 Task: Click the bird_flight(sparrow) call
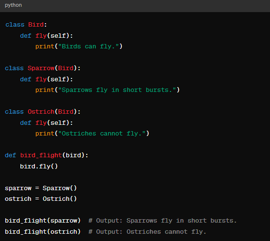(43, 221)
